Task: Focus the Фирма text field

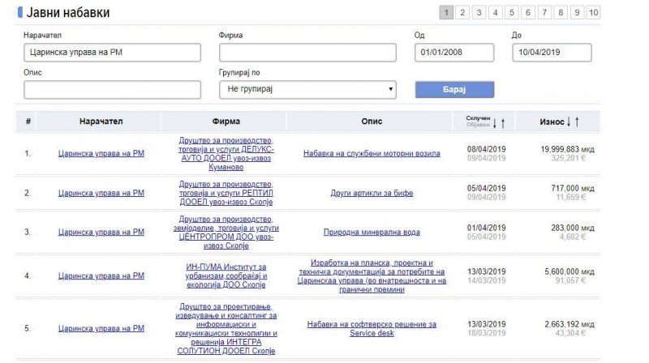Action: pos(307,53)
